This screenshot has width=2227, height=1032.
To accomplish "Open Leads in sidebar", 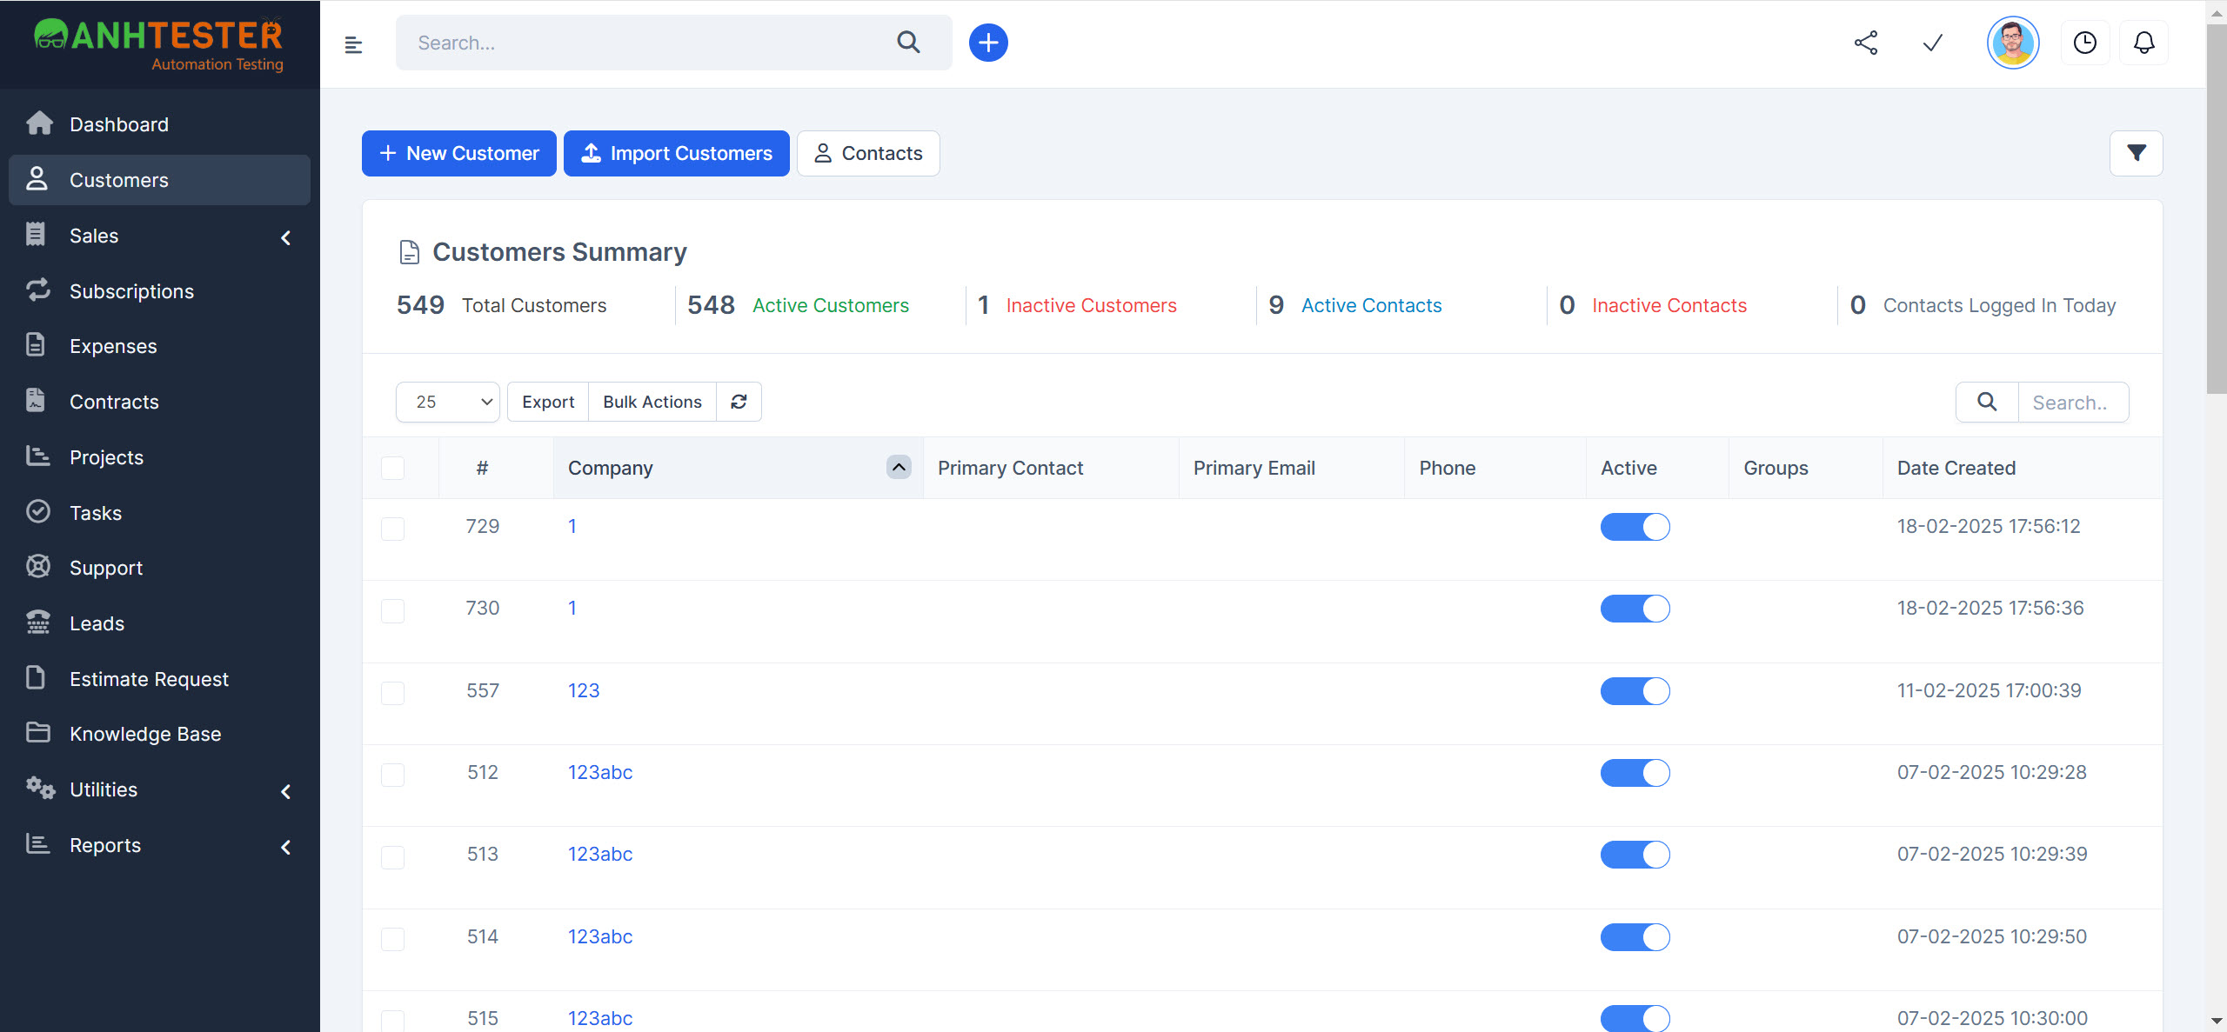I will pos(159,623).
